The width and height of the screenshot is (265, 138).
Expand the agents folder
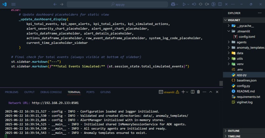pos(244,42)
